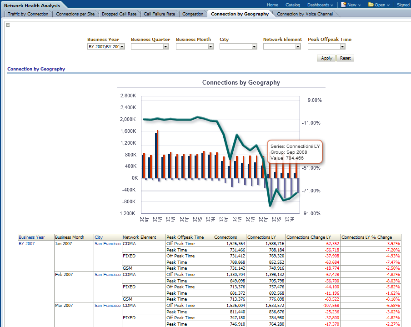The height and width of the screenshot is (327, 411).
Task: Expand the Peak Offpeak Time dropdown
Action: point(342,46)
